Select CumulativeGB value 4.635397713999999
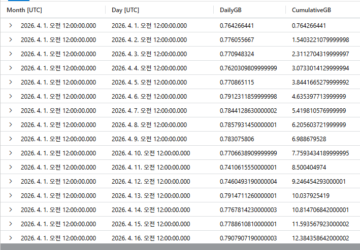Viewport: 360px width, 250px height. (319, 97)
